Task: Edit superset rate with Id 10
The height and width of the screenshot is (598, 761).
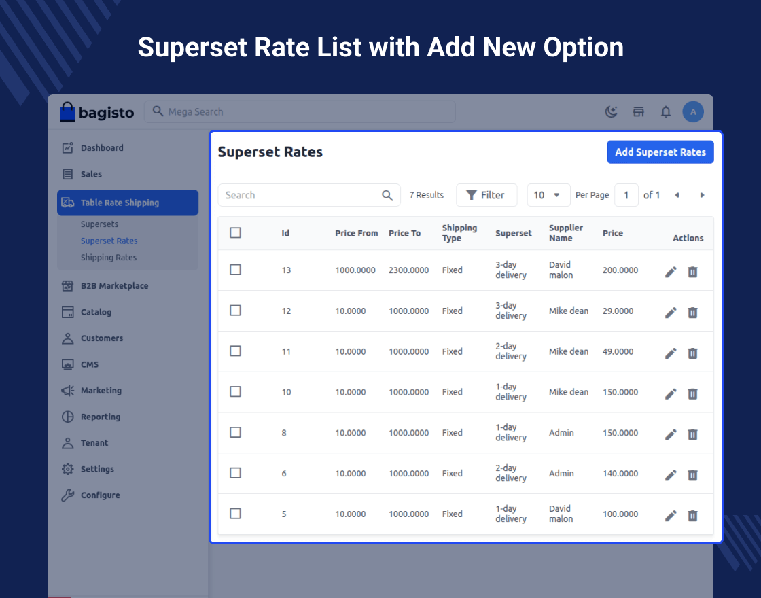Action: point(670,393)
